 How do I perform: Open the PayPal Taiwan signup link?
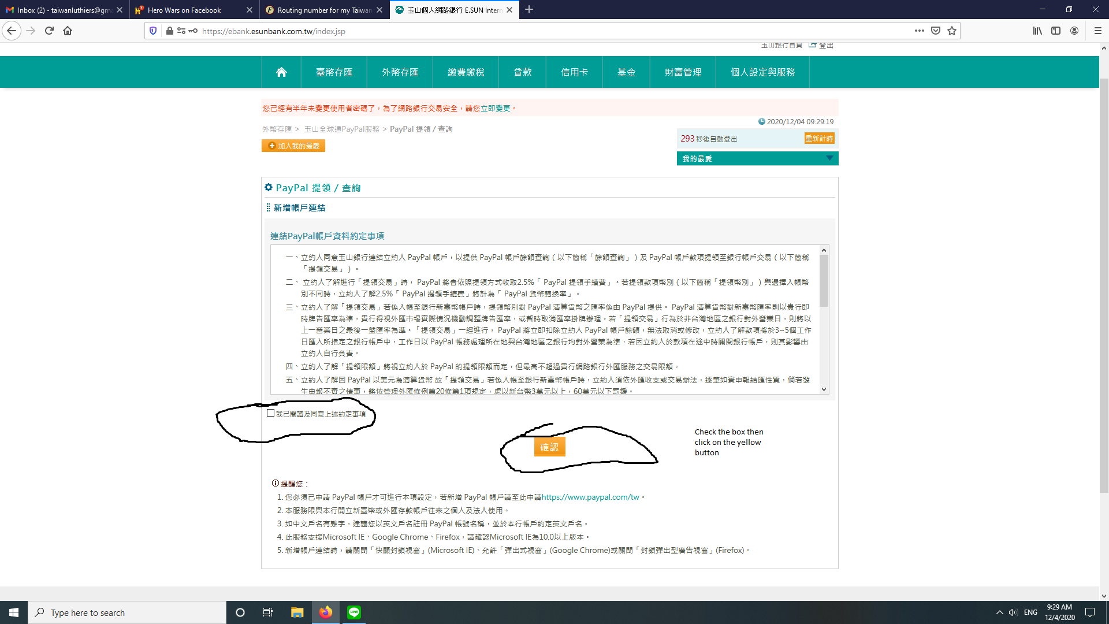tap(589, 497)
